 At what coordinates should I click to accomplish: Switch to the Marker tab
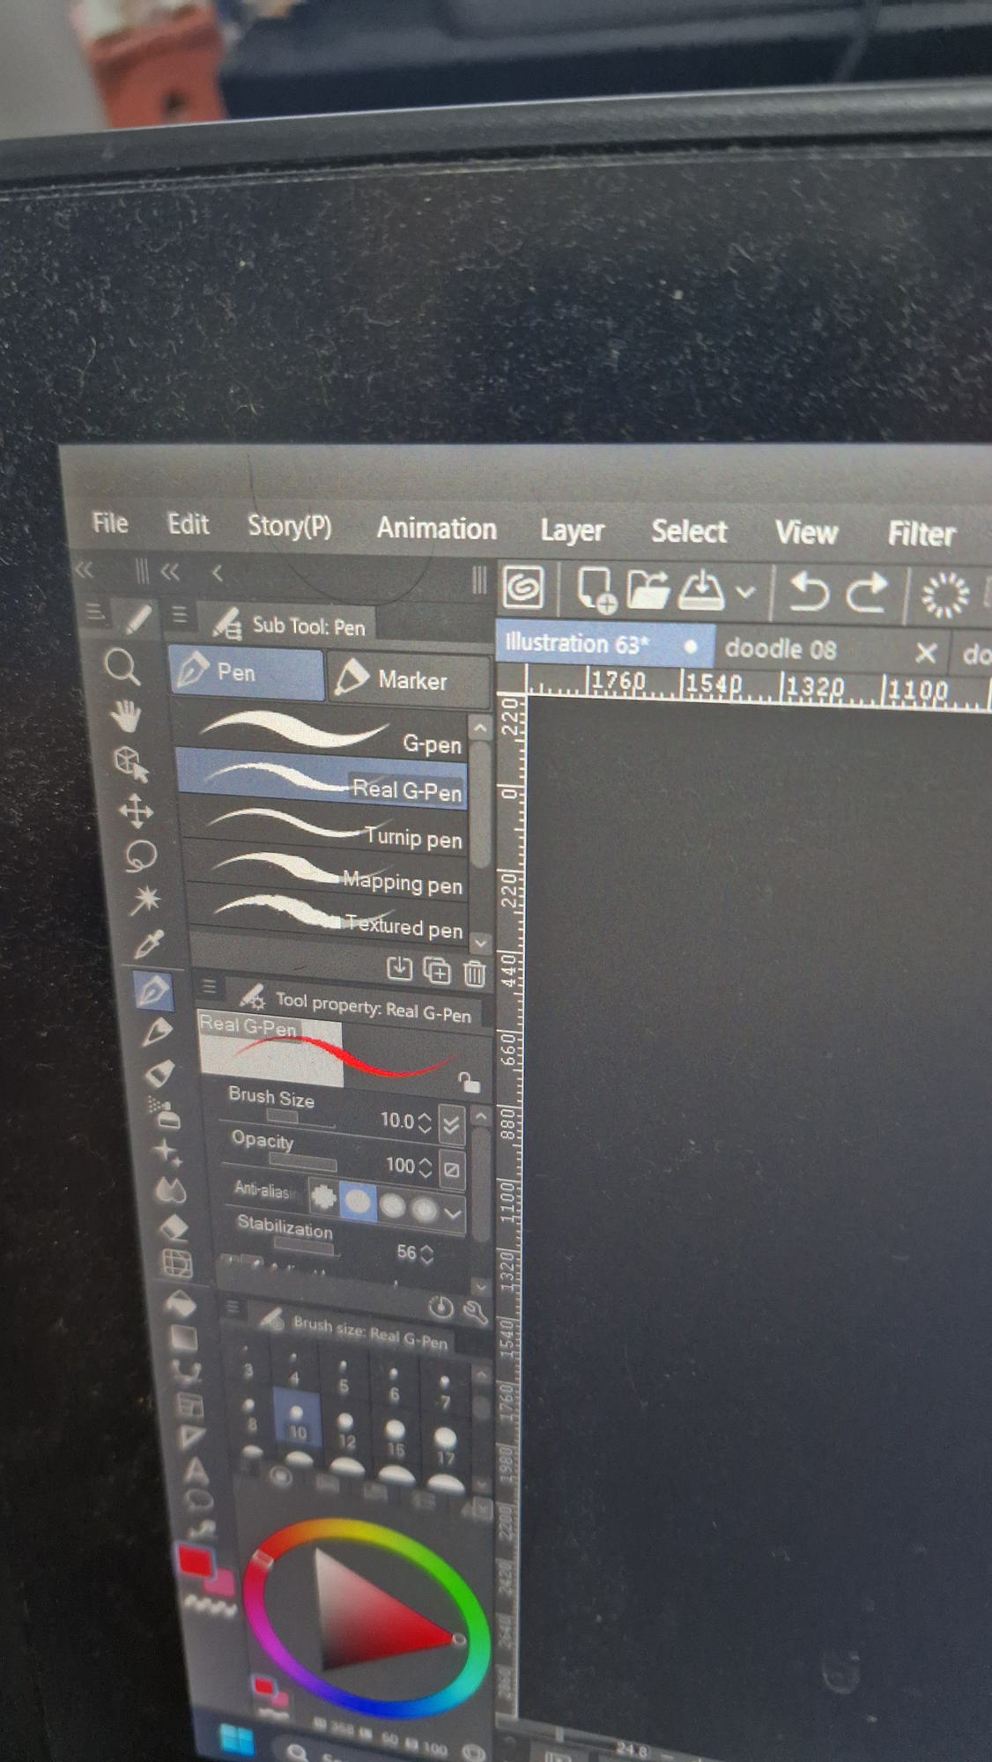pos(409,679)
